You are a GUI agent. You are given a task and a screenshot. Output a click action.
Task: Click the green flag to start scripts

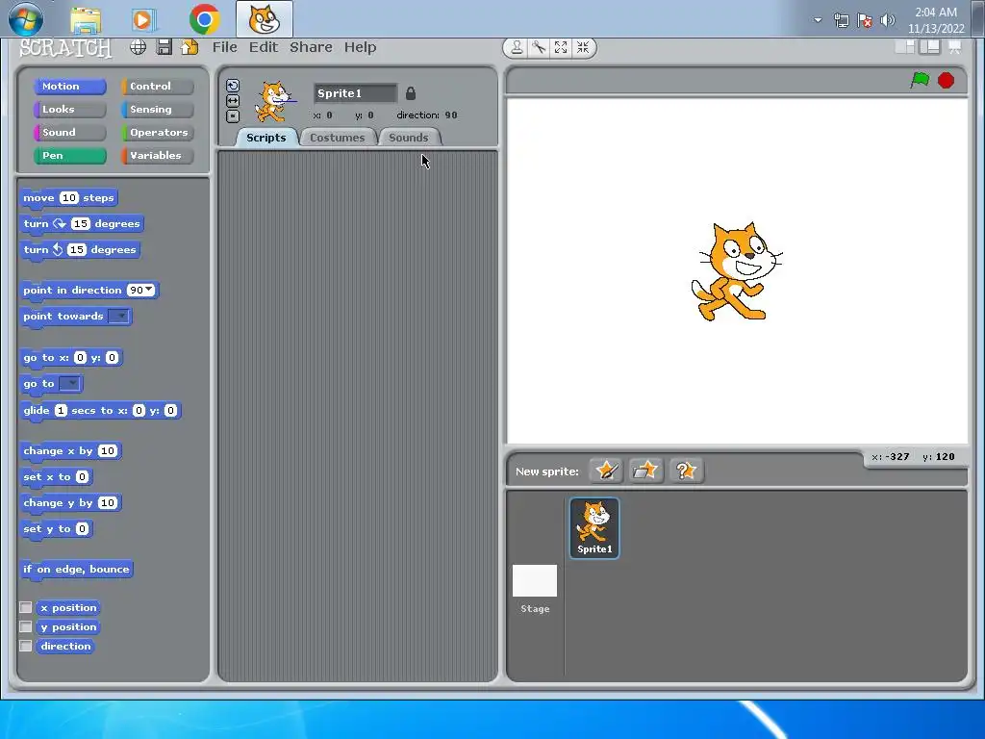(x=920, y=81)
